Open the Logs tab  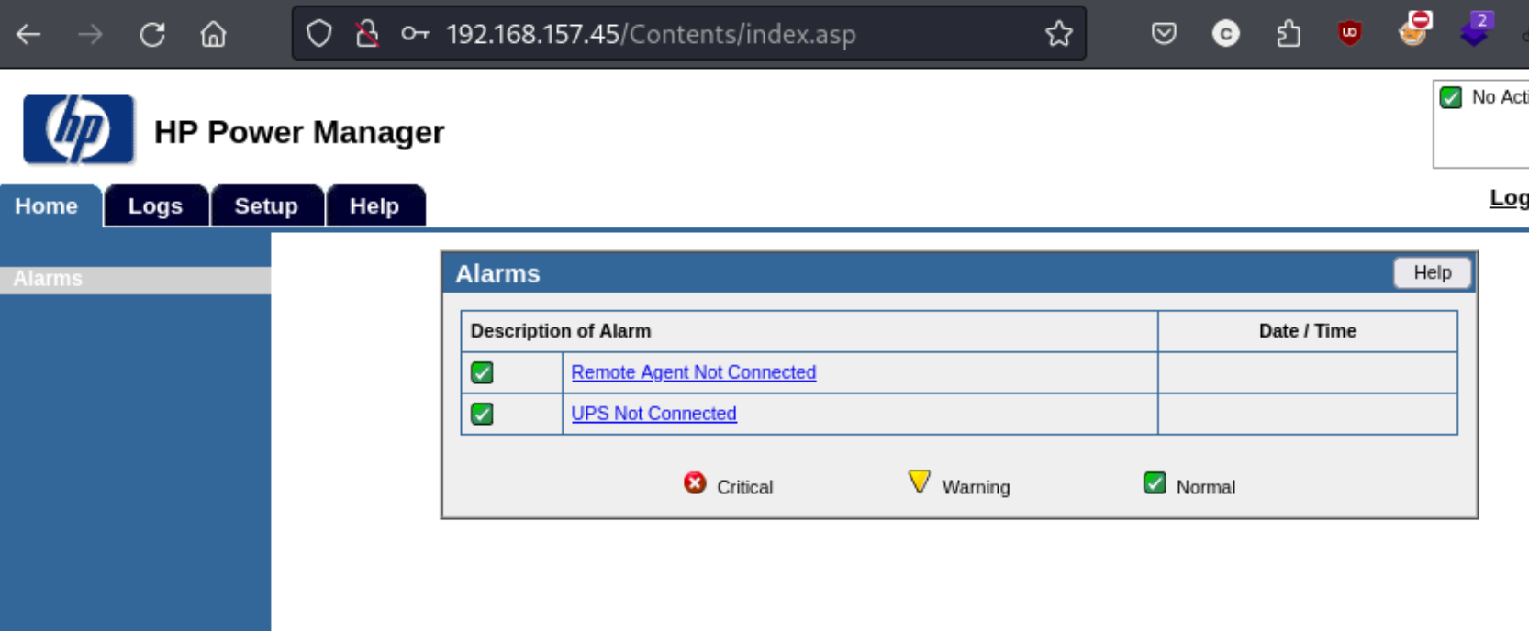156,205
